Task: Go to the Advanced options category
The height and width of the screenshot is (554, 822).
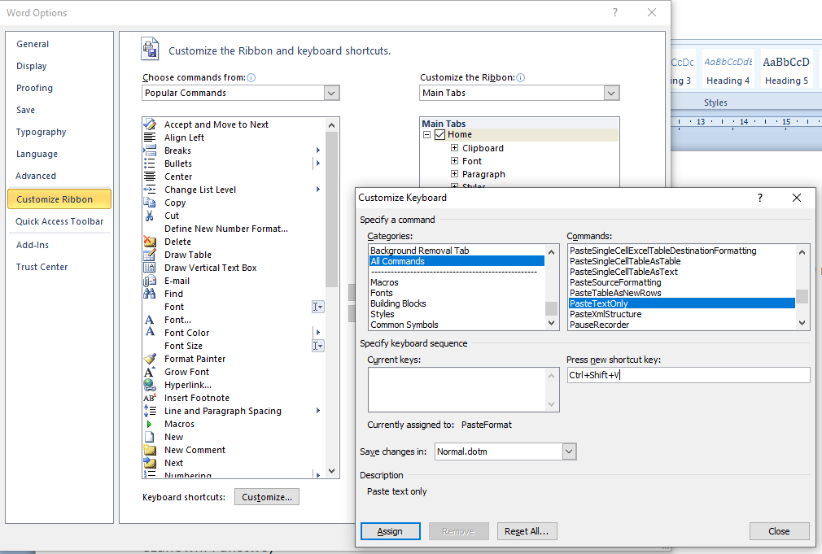Action: (36, 176)
